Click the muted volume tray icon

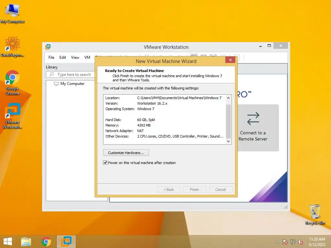[x=301, y=242]
